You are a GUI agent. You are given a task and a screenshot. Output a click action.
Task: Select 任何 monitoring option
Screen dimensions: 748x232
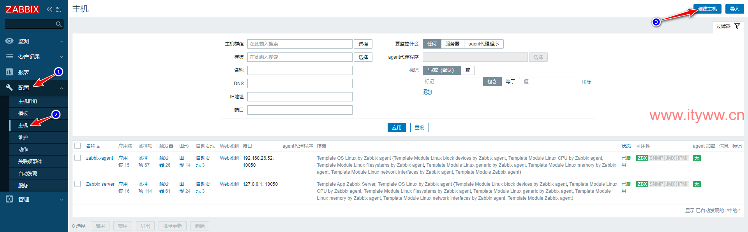(432, 44)
